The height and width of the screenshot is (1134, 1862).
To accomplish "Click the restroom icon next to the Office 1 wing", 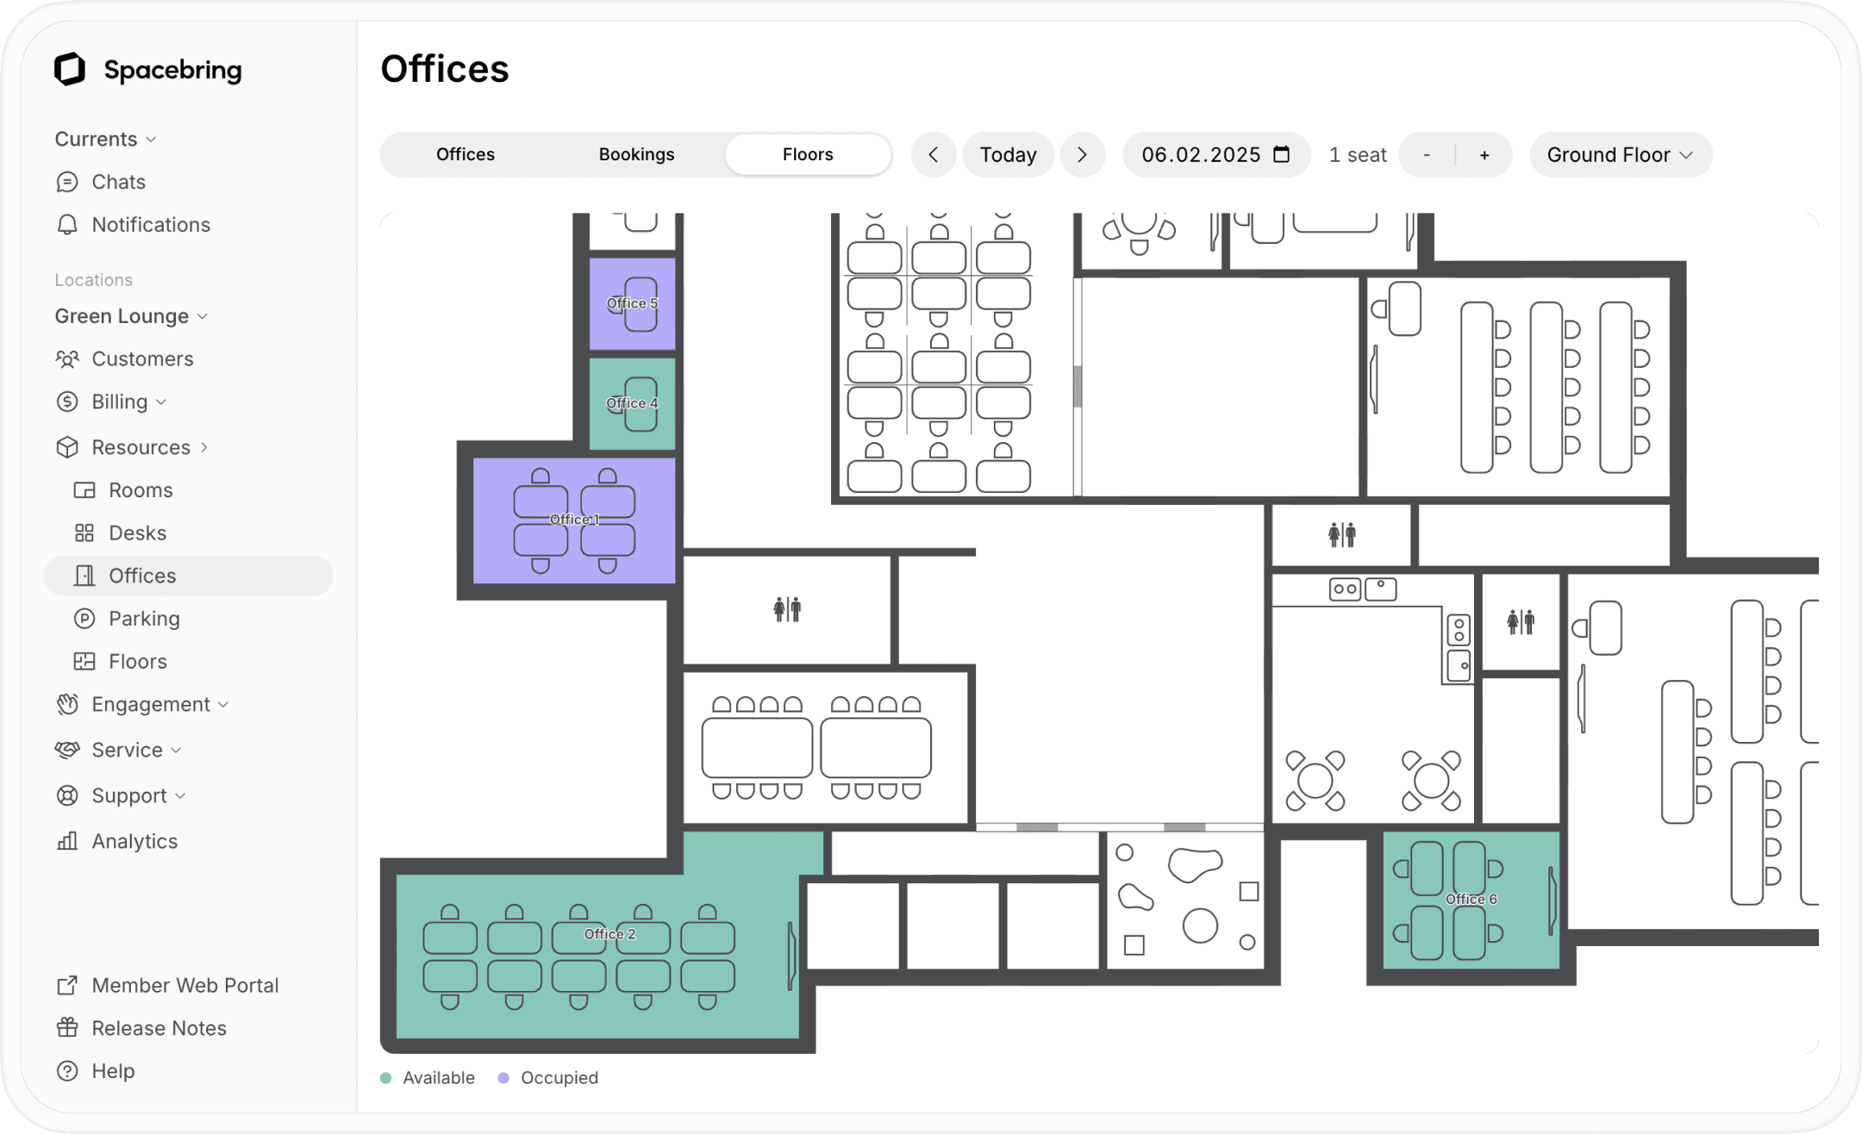I will (787, 609).
